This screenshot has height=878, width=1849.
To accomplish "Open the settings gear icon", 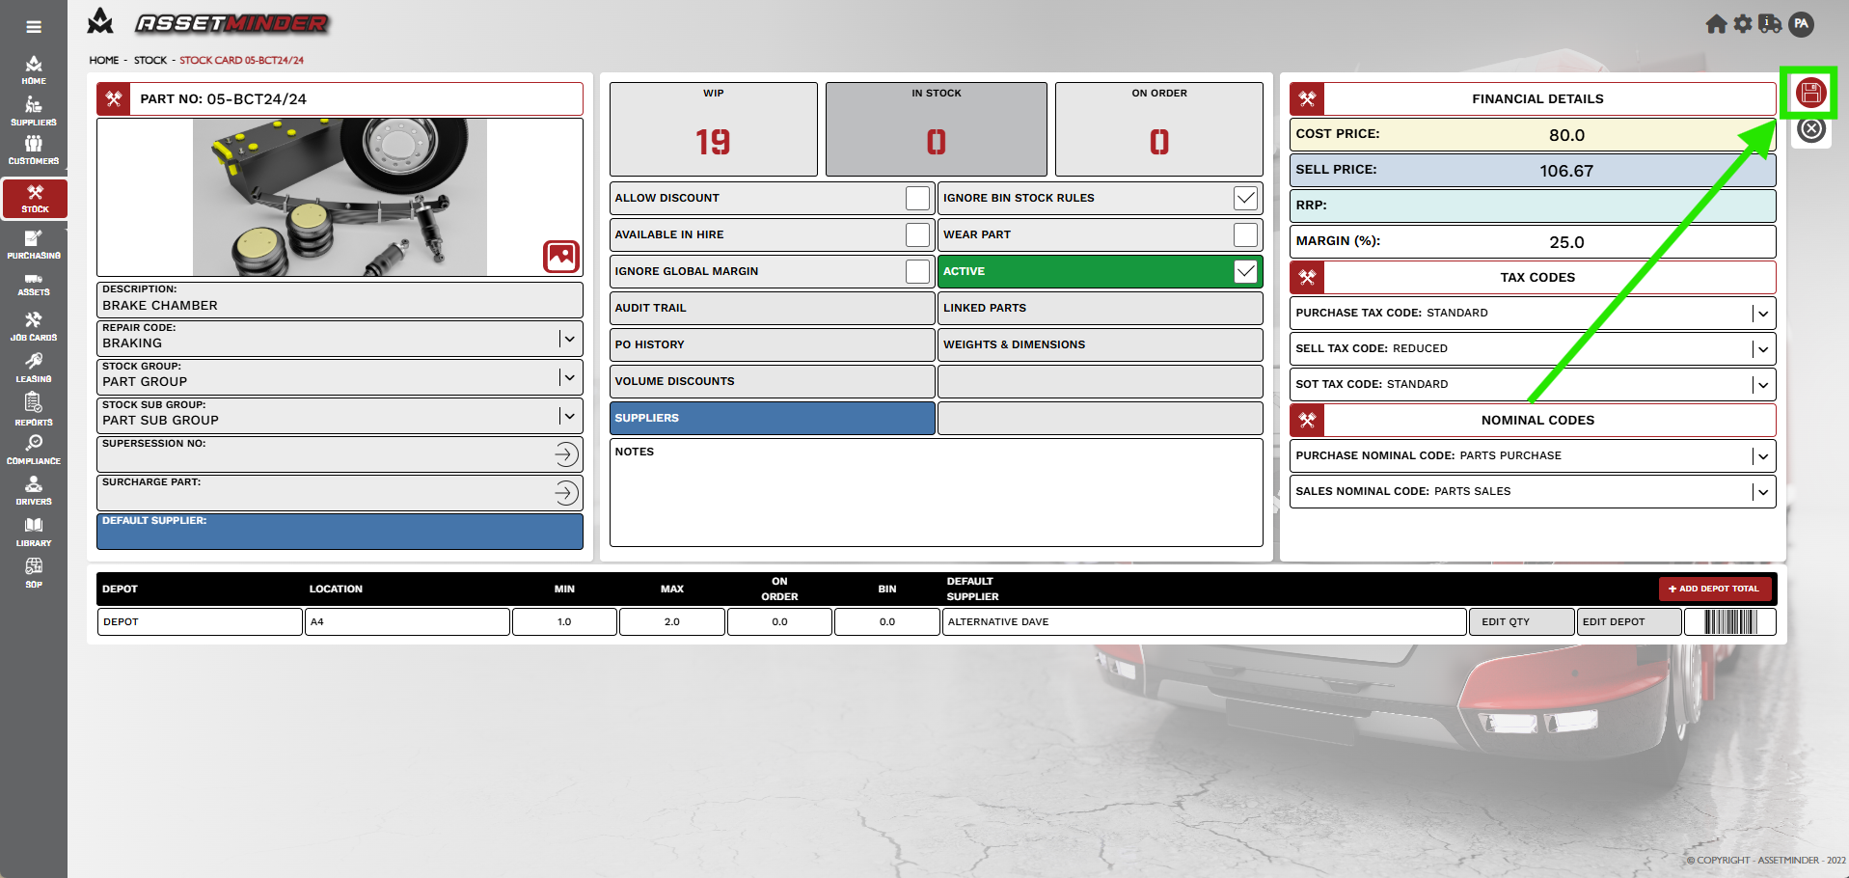I will (1742, 24).
